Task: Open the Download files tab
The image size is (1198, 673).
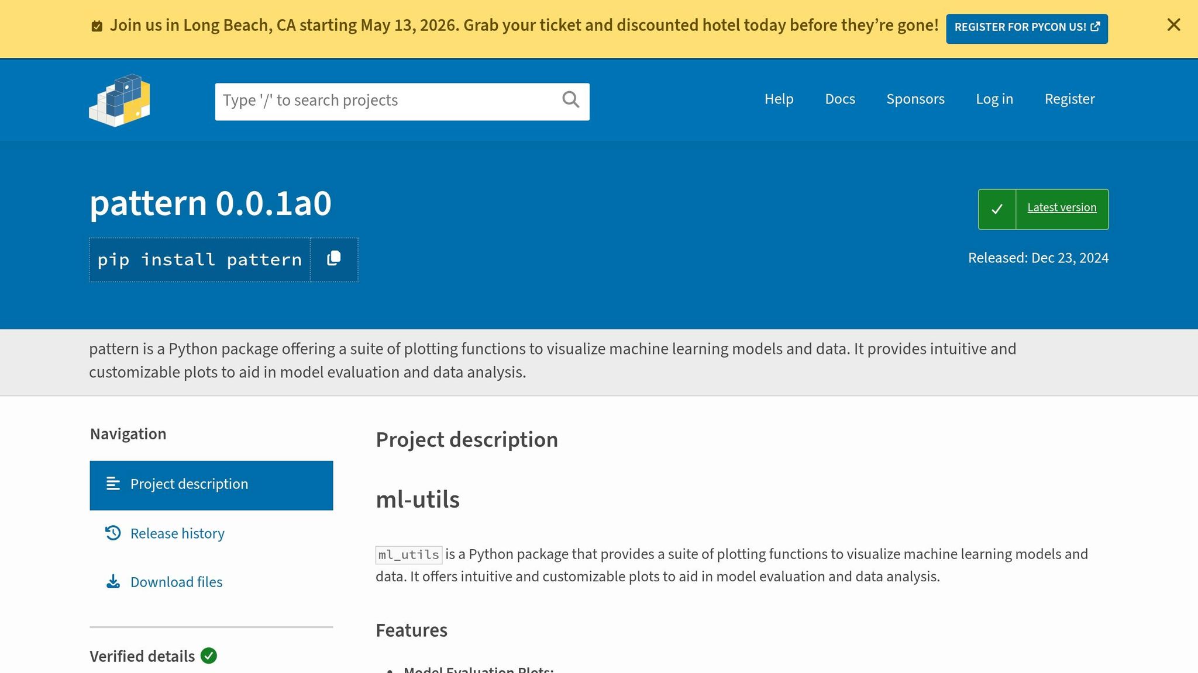Action: tap(176, 582)
